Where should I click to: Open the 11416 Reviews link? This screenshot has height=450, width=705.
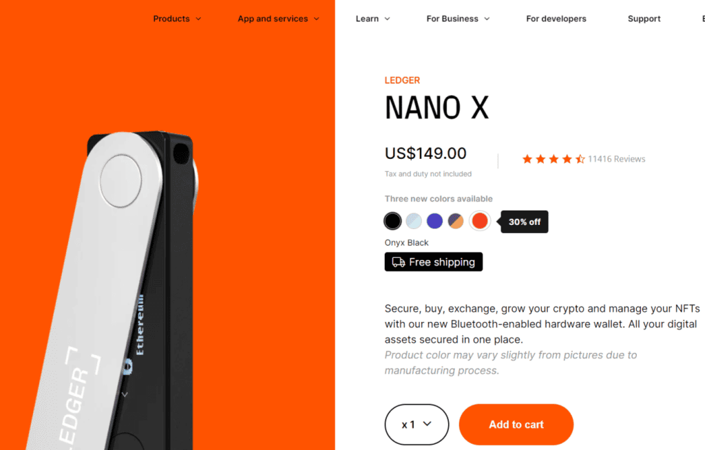coord(616,159)
